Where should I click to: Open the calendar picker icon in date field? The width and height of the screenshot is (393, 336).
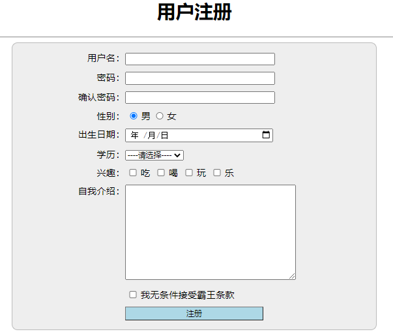266,135
